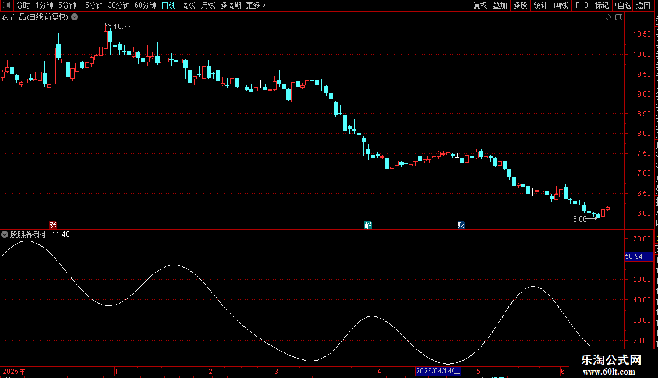Open F10 company information

point(582,5)
